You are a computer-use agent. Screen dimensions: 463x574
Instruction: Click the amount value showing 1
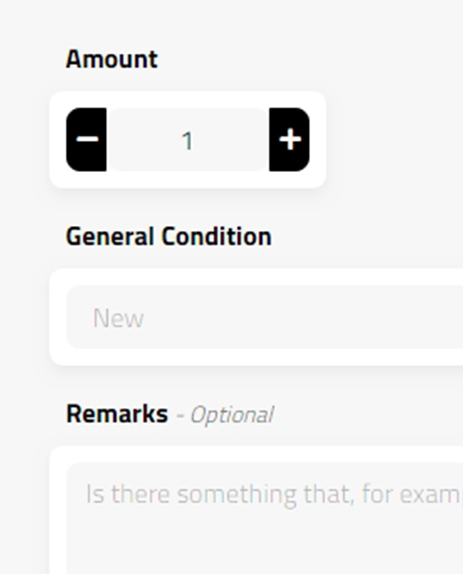click(188, 141)
